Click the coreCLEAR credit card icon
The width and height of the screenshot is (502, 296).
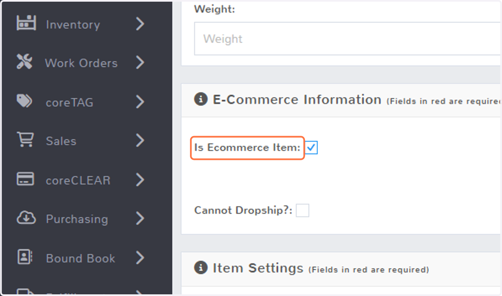(x=25, y=179)
